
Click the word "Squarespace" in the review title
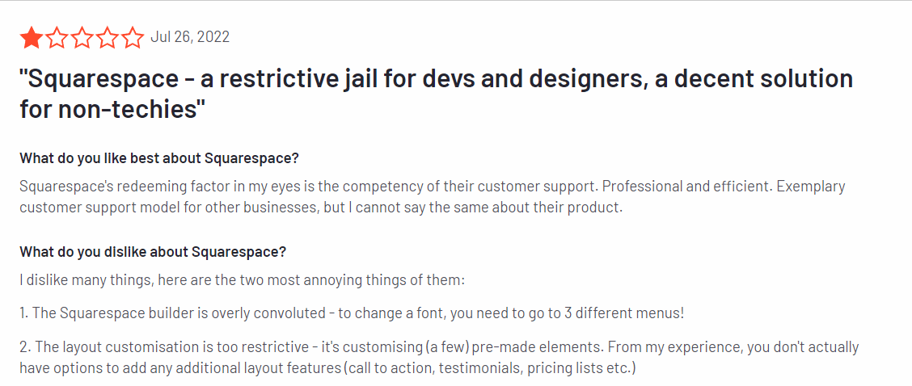[90, 79]
